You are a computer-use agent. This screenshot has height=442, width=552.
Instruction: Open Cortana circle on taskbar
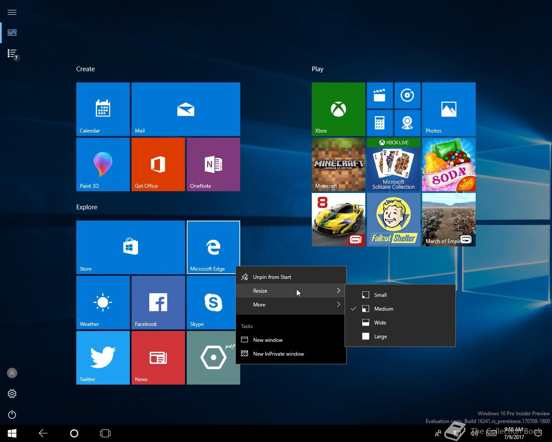(74, 433)
